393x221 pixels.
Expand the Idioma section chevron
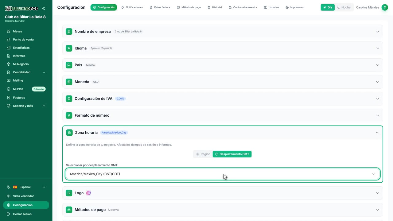pyautogui.click(x=377, y=48)
